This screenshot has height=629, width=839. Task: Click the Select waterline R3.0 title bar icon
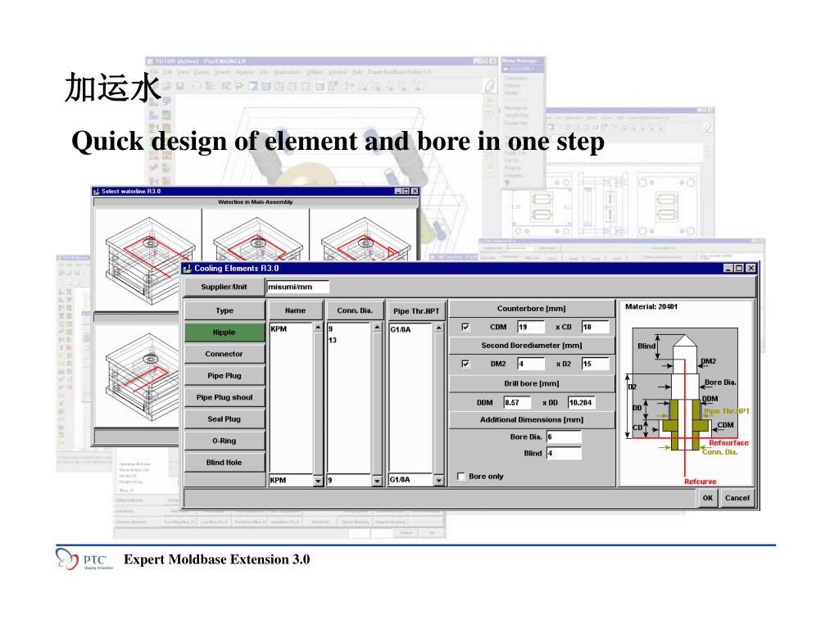coord(97,191)
